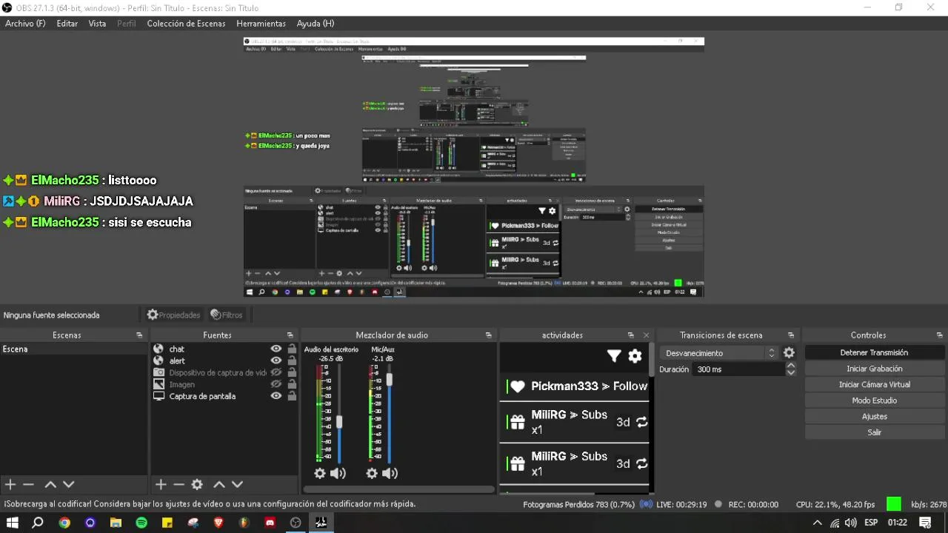Open Spotify from taskbar
The width and height of the screenshot is (948, 533).
141,523
